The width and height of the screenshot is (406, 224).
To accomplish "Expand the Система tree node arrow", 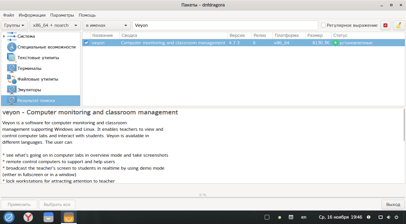I will pyautogui.click(x=4, y=36).
